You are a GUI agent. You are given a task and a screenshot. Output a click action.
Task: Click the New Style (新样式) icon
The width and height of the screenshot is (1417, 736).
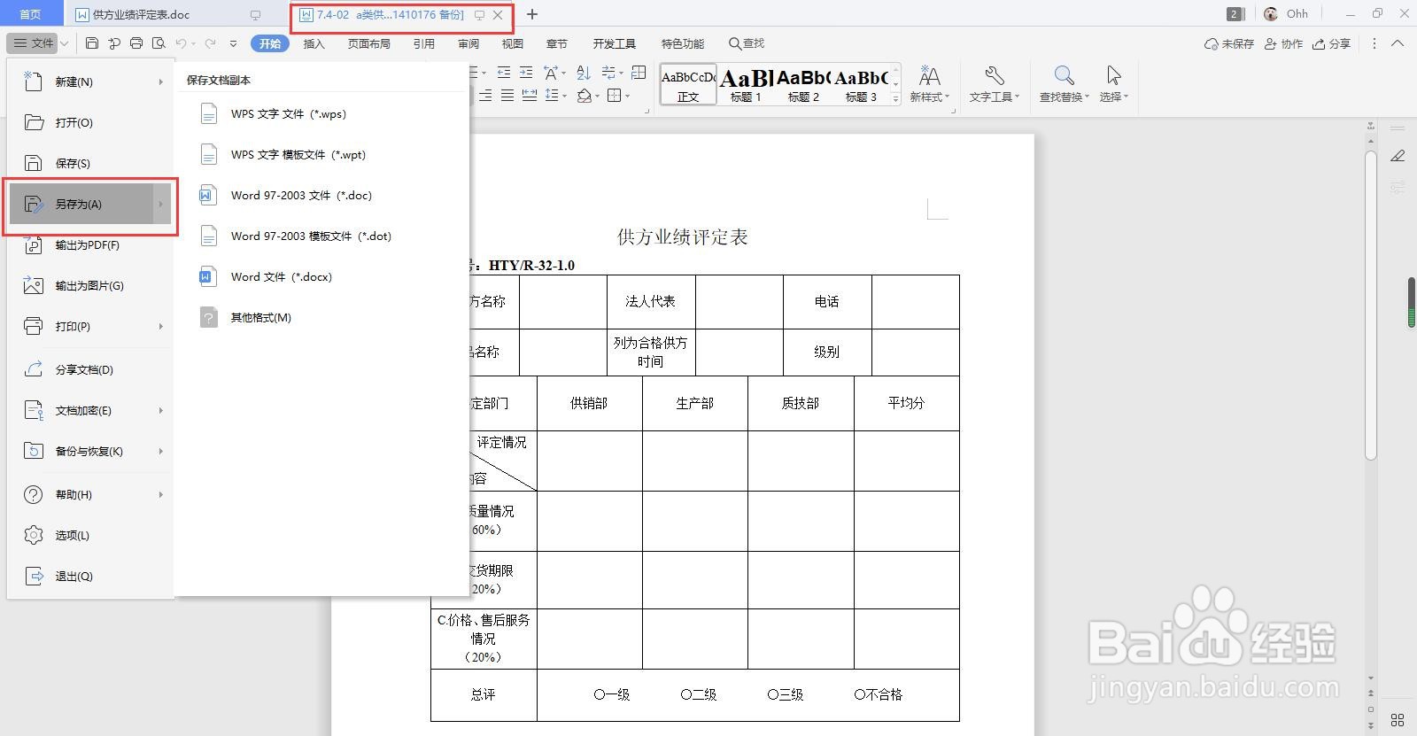click(x=929, y=76)
